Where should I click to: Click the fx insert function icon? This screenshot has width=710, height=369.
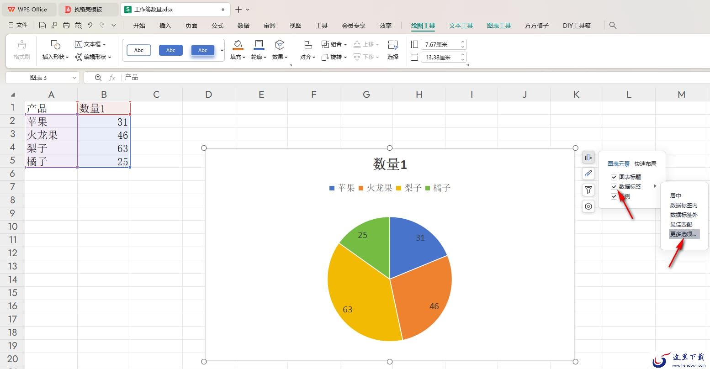pyautogui.click(x=112, y=78)
